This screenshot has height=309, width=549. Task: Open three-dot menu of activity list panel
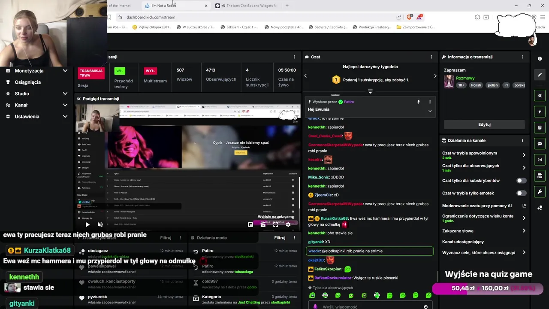180,238
